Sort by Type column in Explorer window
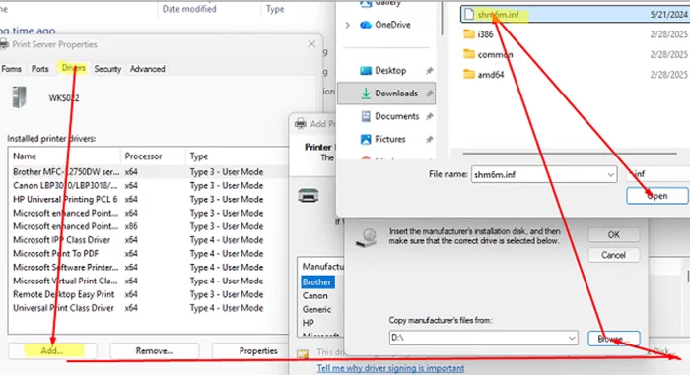Image resolution: width=690 pixels, height=375 pixels. (275, 9)
